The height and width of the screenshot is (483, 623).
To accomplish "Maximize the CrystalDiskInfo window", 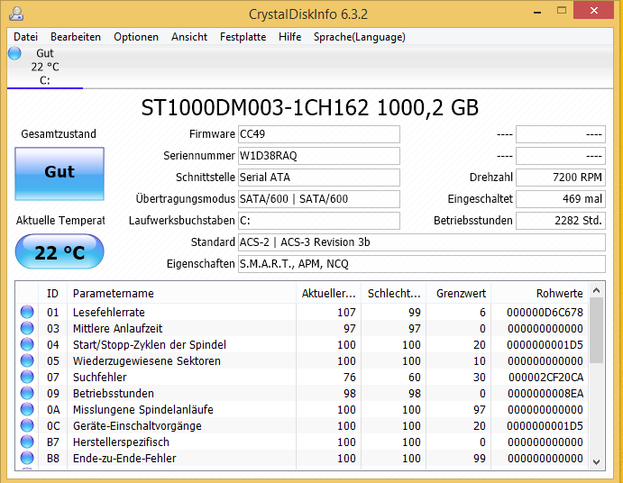I will coord(562,11).
